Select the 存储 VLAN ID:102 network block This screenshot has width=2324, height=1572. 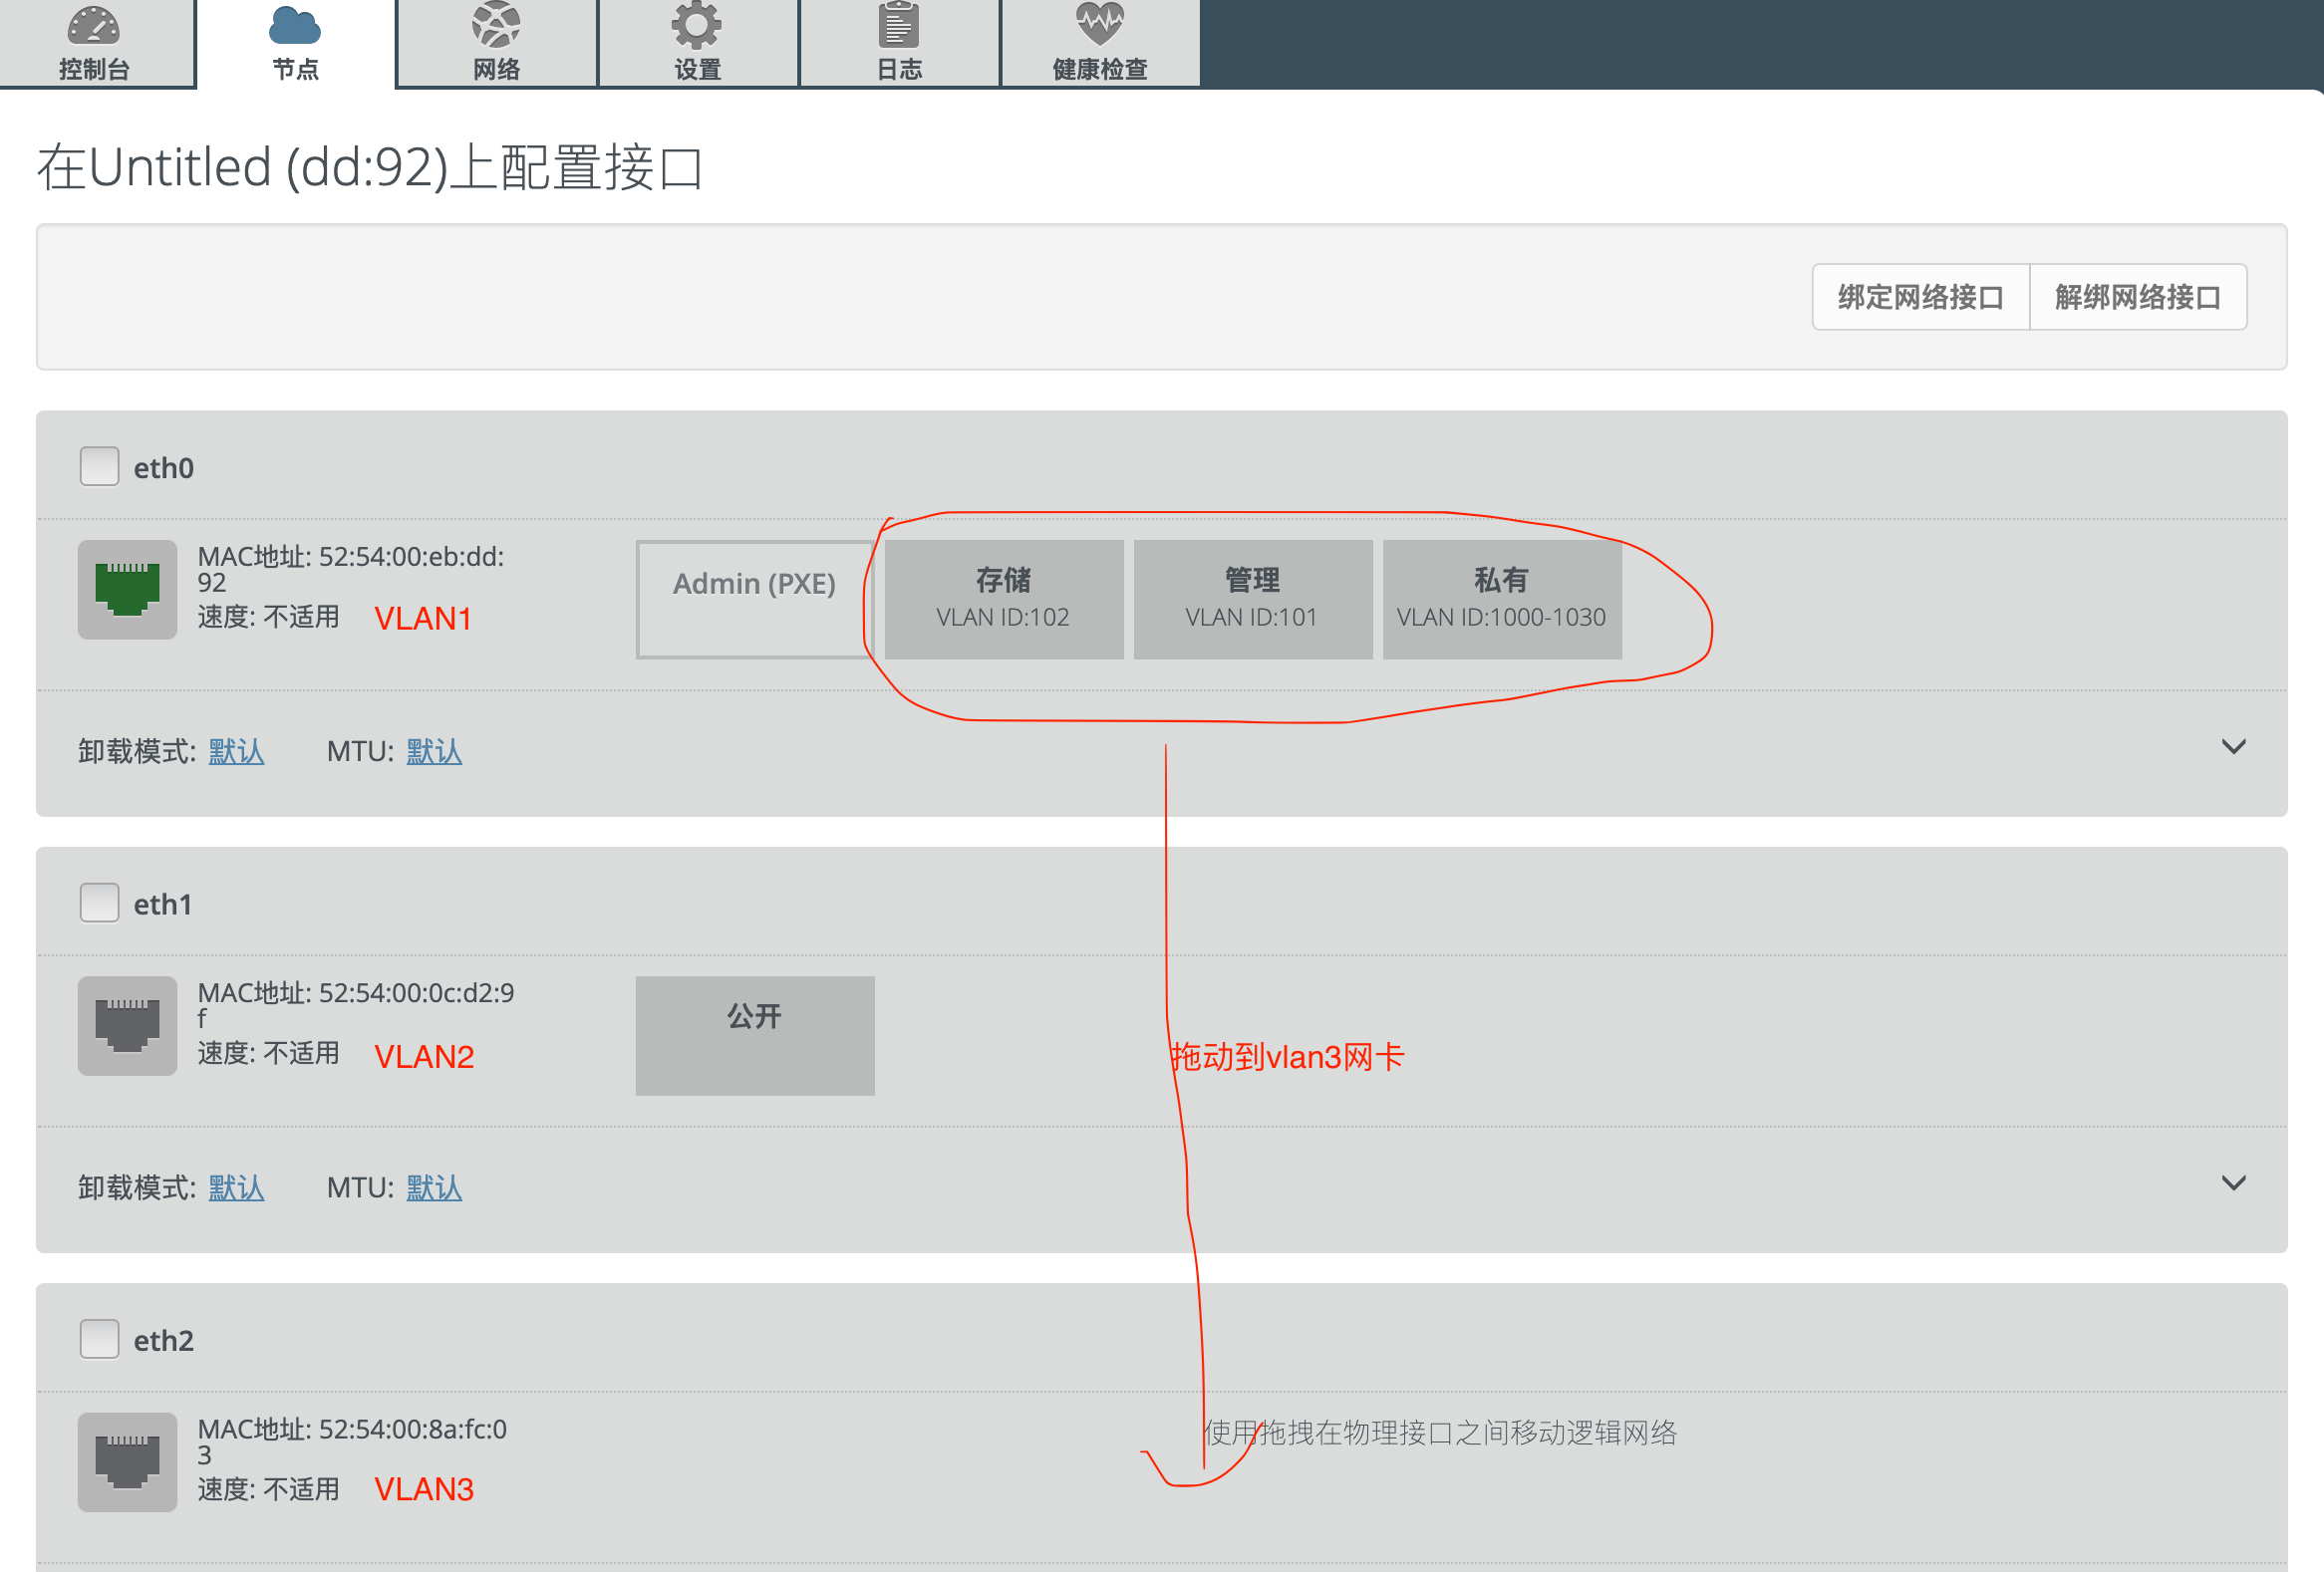(1004, 600)
